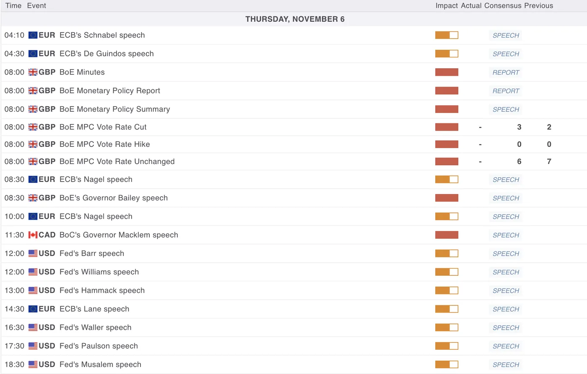
Task: Sort by the Time column header
Action: 13,6
